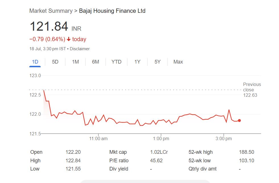Select the YTD range tab
Screen dimensions: 279x183
click(116, 62)
